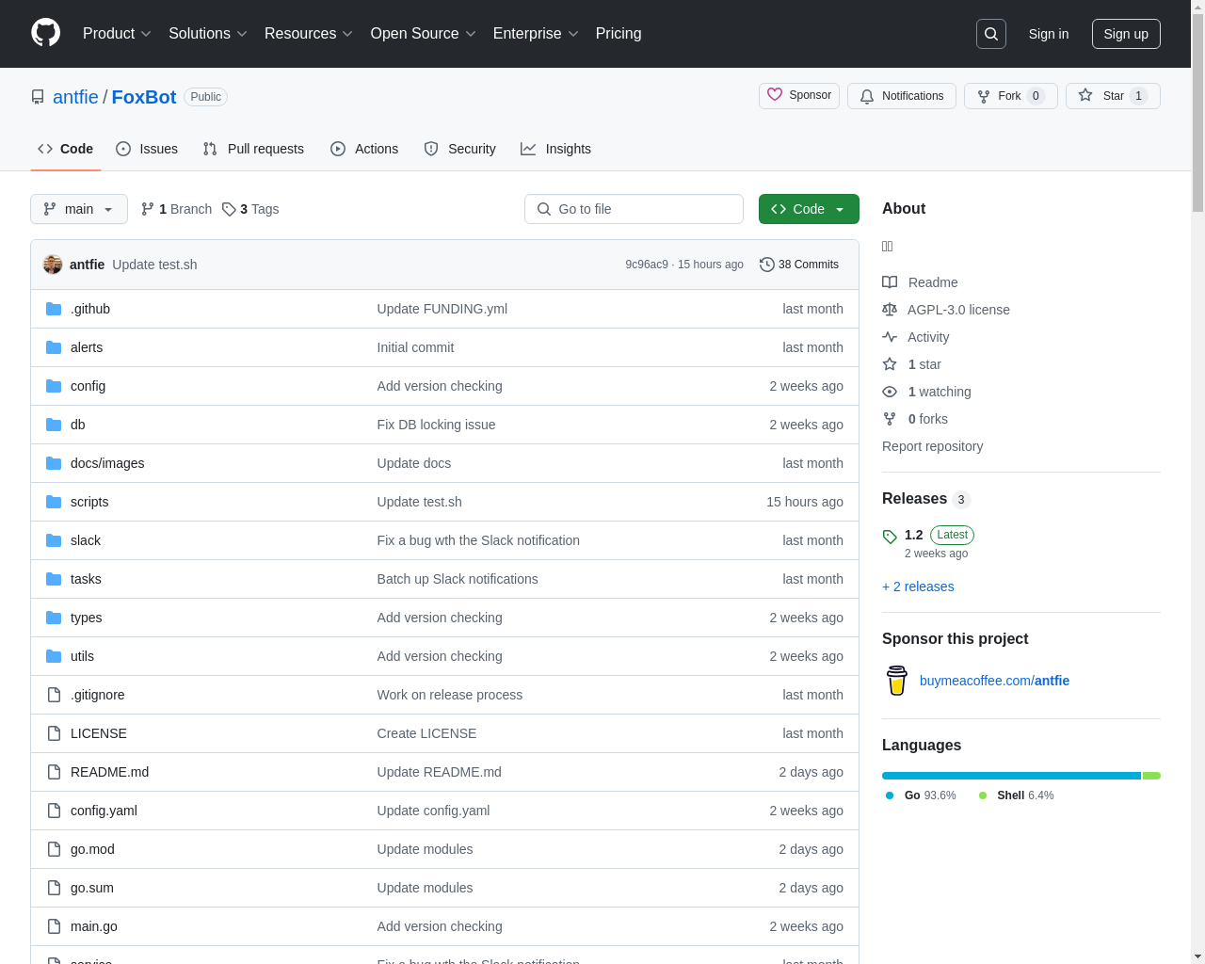Click the fork icon on Fork button
Viewport: 1205px width, 964px height.
[984, 96]
